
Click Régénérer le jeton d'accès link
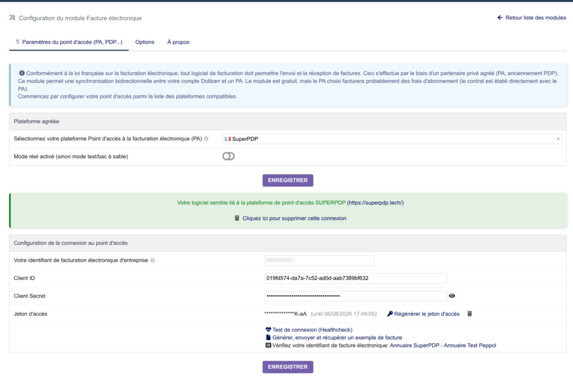427,314
